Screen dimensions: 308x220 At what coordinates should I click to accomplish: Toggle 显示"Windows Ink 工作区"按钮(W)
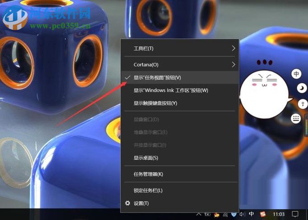point(180,90)
